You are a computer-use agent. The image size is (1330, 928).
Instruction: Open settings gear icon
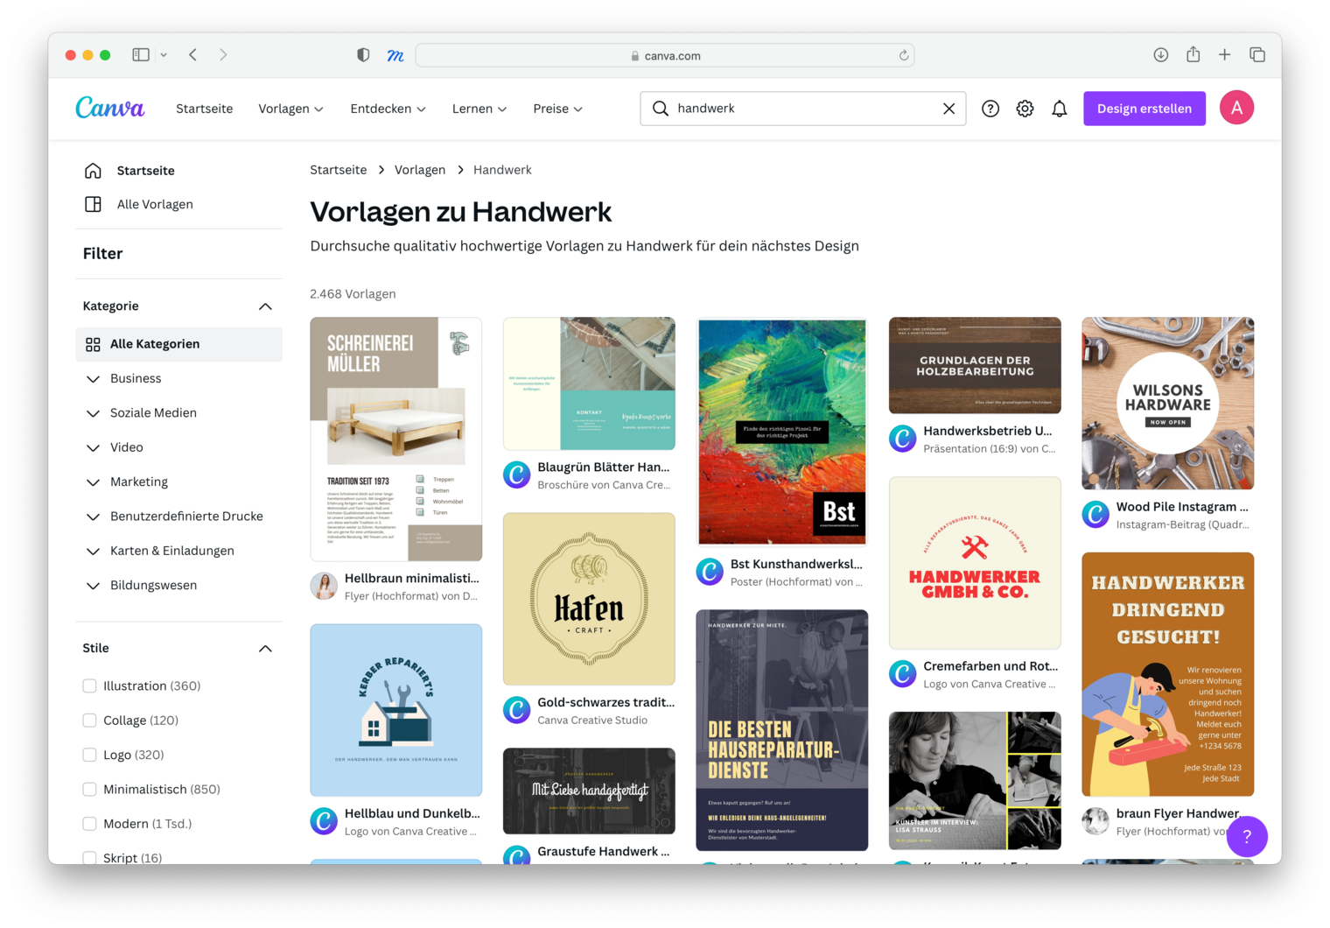(1025, 109)
